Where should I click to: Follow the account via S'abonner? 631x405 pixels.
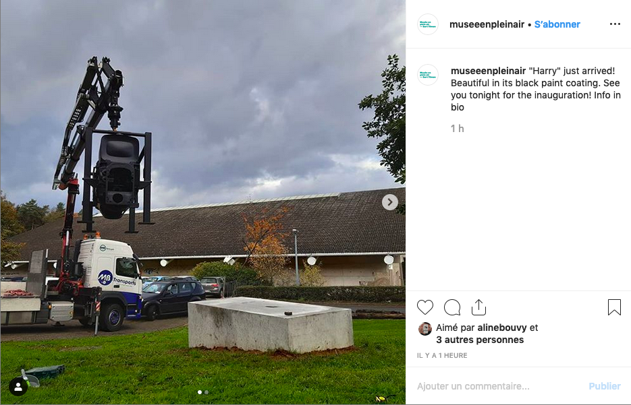pos(557,24)
